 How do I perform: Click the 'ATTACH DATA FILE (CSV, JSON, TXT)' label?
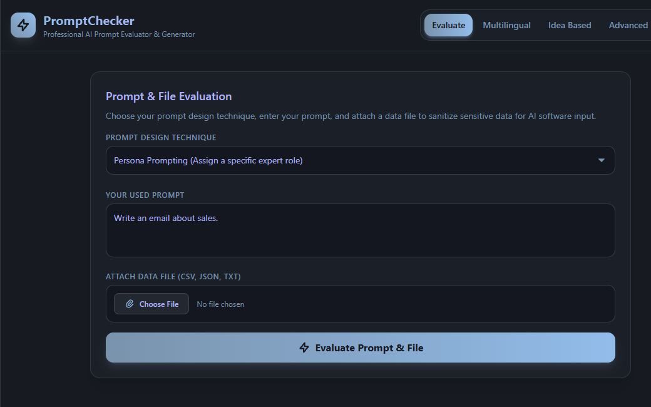[x=173, y=277]
